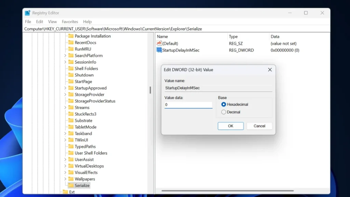This screenshot has width=350, height=197.
Task: Click into the Value data field
Action: coord(188,105)
